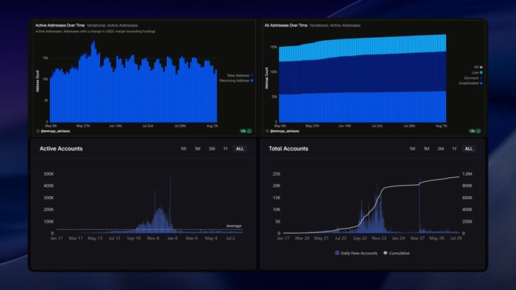The width and height of the screenshot is (516, 290).
Task: Toggle the Unactivated legend entry
Action: (x=470, y=83)
